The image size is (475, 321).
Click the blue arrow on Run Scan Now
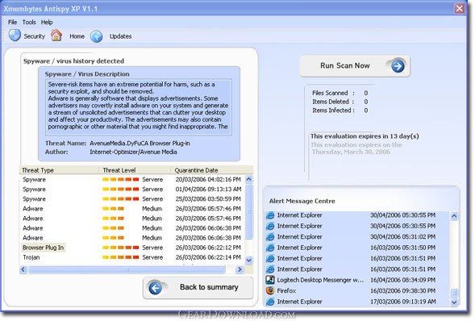pyautogui.click(x=397, y=65)
